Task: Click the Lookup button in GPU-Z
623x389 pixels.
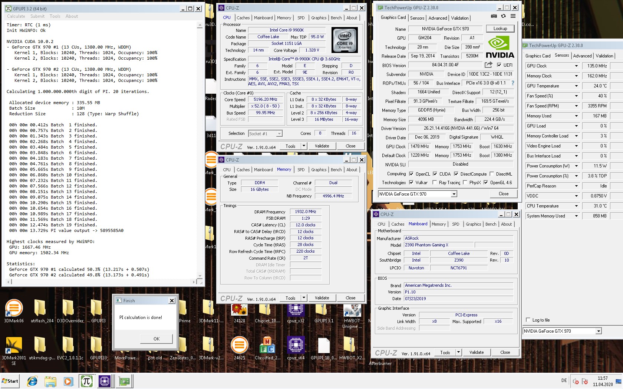Action: click(500, 29)
